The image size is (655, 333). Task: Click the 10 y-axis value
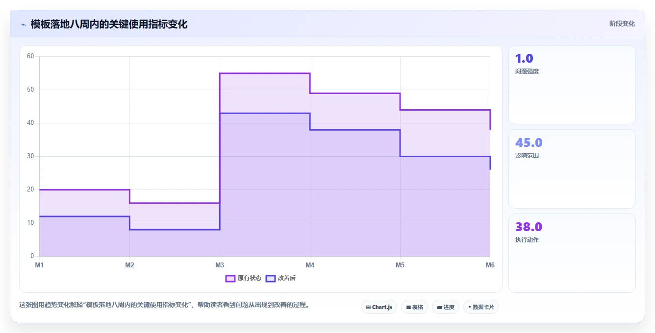pyautogui.click(x=30, y=223)
